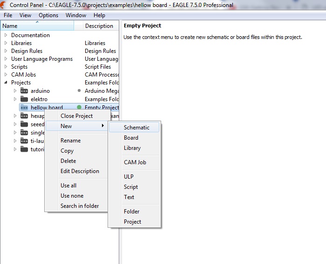Expand the Design Rules tree node
The image size is (326, 264).
pyautogui.click(x=6, y=51)
